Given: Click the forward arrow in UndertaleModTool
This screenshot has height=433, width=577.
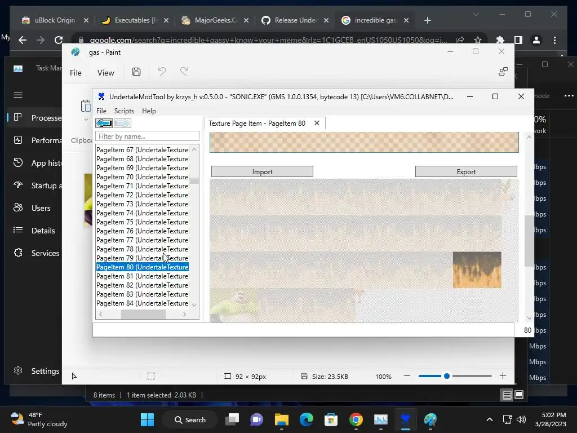Looking at the screenshot, I should click(122, 123).
